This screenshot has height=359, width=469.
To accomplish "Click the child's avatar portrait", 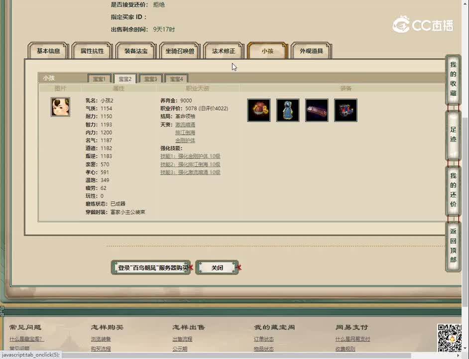I will (x=60, y=107).
